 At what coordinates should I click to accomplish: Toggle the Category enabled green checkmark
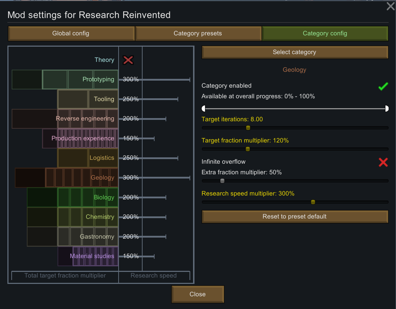(383, 86)
